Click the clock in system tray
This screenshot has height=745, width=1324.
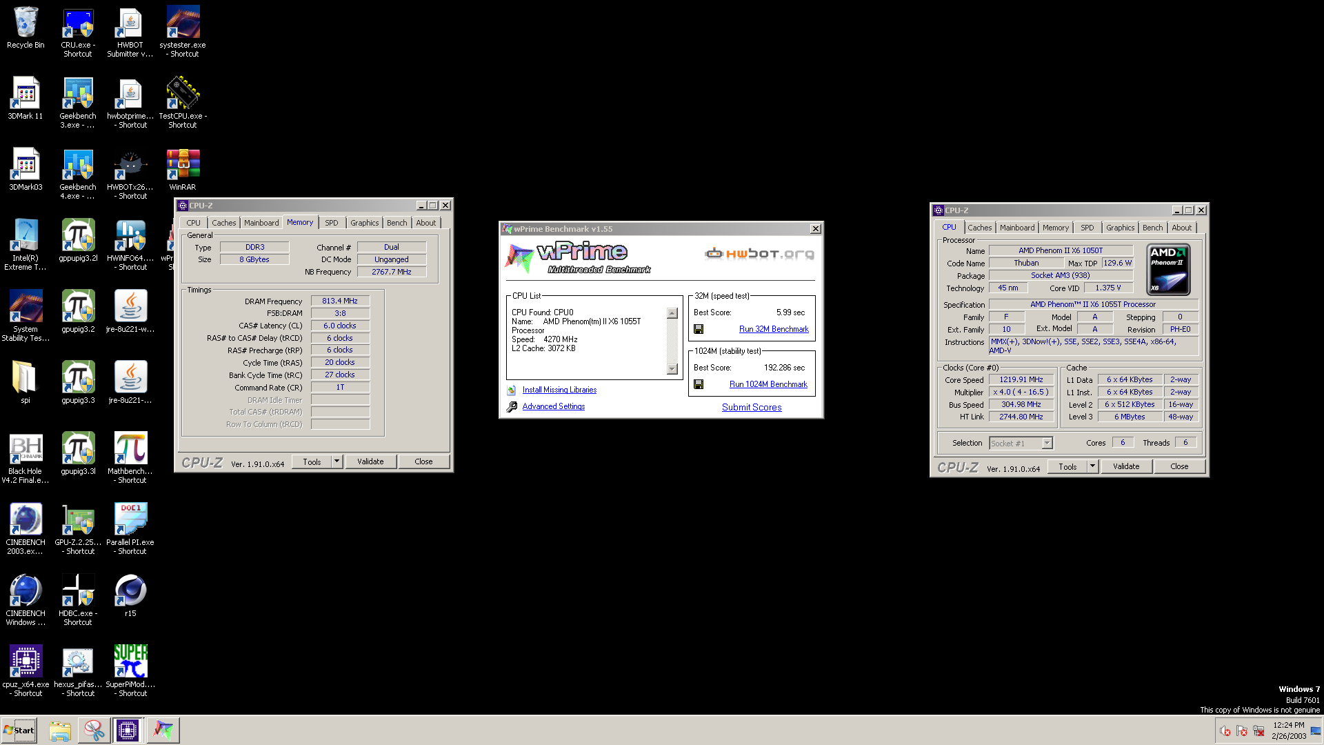pyautogui.click(x=1289, y=731)
